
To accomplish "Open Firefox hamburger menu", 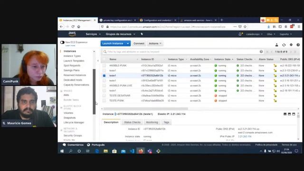I will tap(299, 27).
